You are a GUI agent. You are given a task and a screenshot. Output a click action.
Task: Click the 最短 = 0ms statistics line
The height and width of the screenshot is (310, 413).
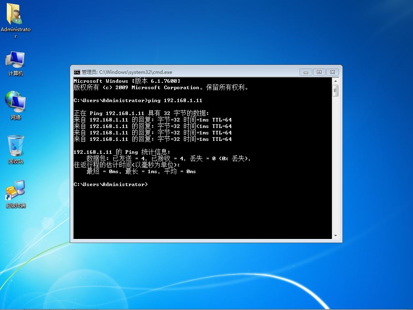[141, 171]
